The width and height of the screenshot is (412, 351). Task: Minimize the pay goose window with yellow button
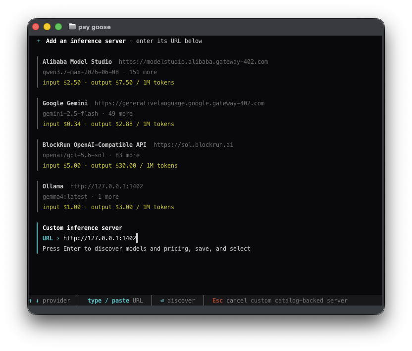pos(47,27)
